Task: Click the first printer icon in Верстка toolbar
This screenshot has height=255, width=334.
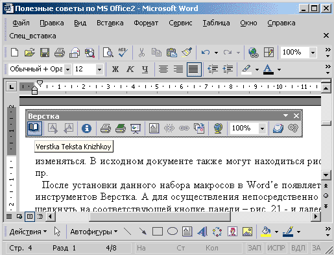Action: (x=106, y=128)
